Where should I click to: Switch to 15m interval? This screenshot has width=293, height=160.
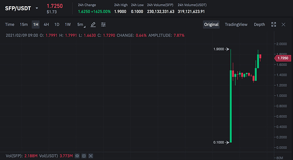click(x=24, y=25)
